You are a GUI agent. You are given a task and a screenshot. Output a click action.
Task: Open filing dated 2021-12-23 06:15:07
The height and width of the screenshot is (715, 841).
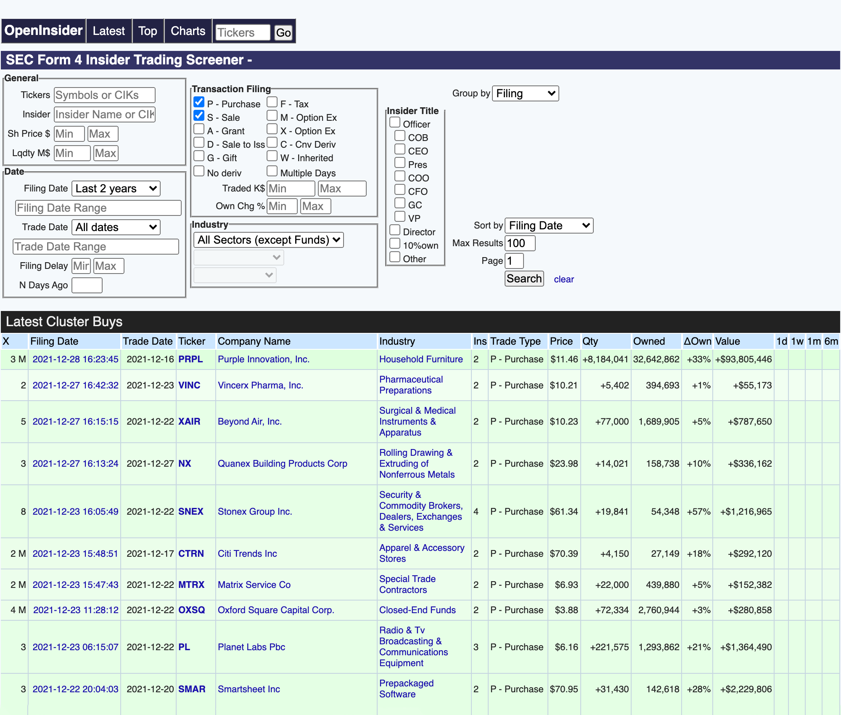76,647
